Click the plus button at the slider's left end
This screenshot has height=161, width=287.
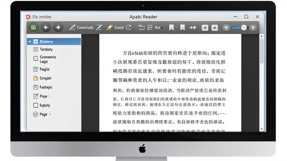(226, 28)
